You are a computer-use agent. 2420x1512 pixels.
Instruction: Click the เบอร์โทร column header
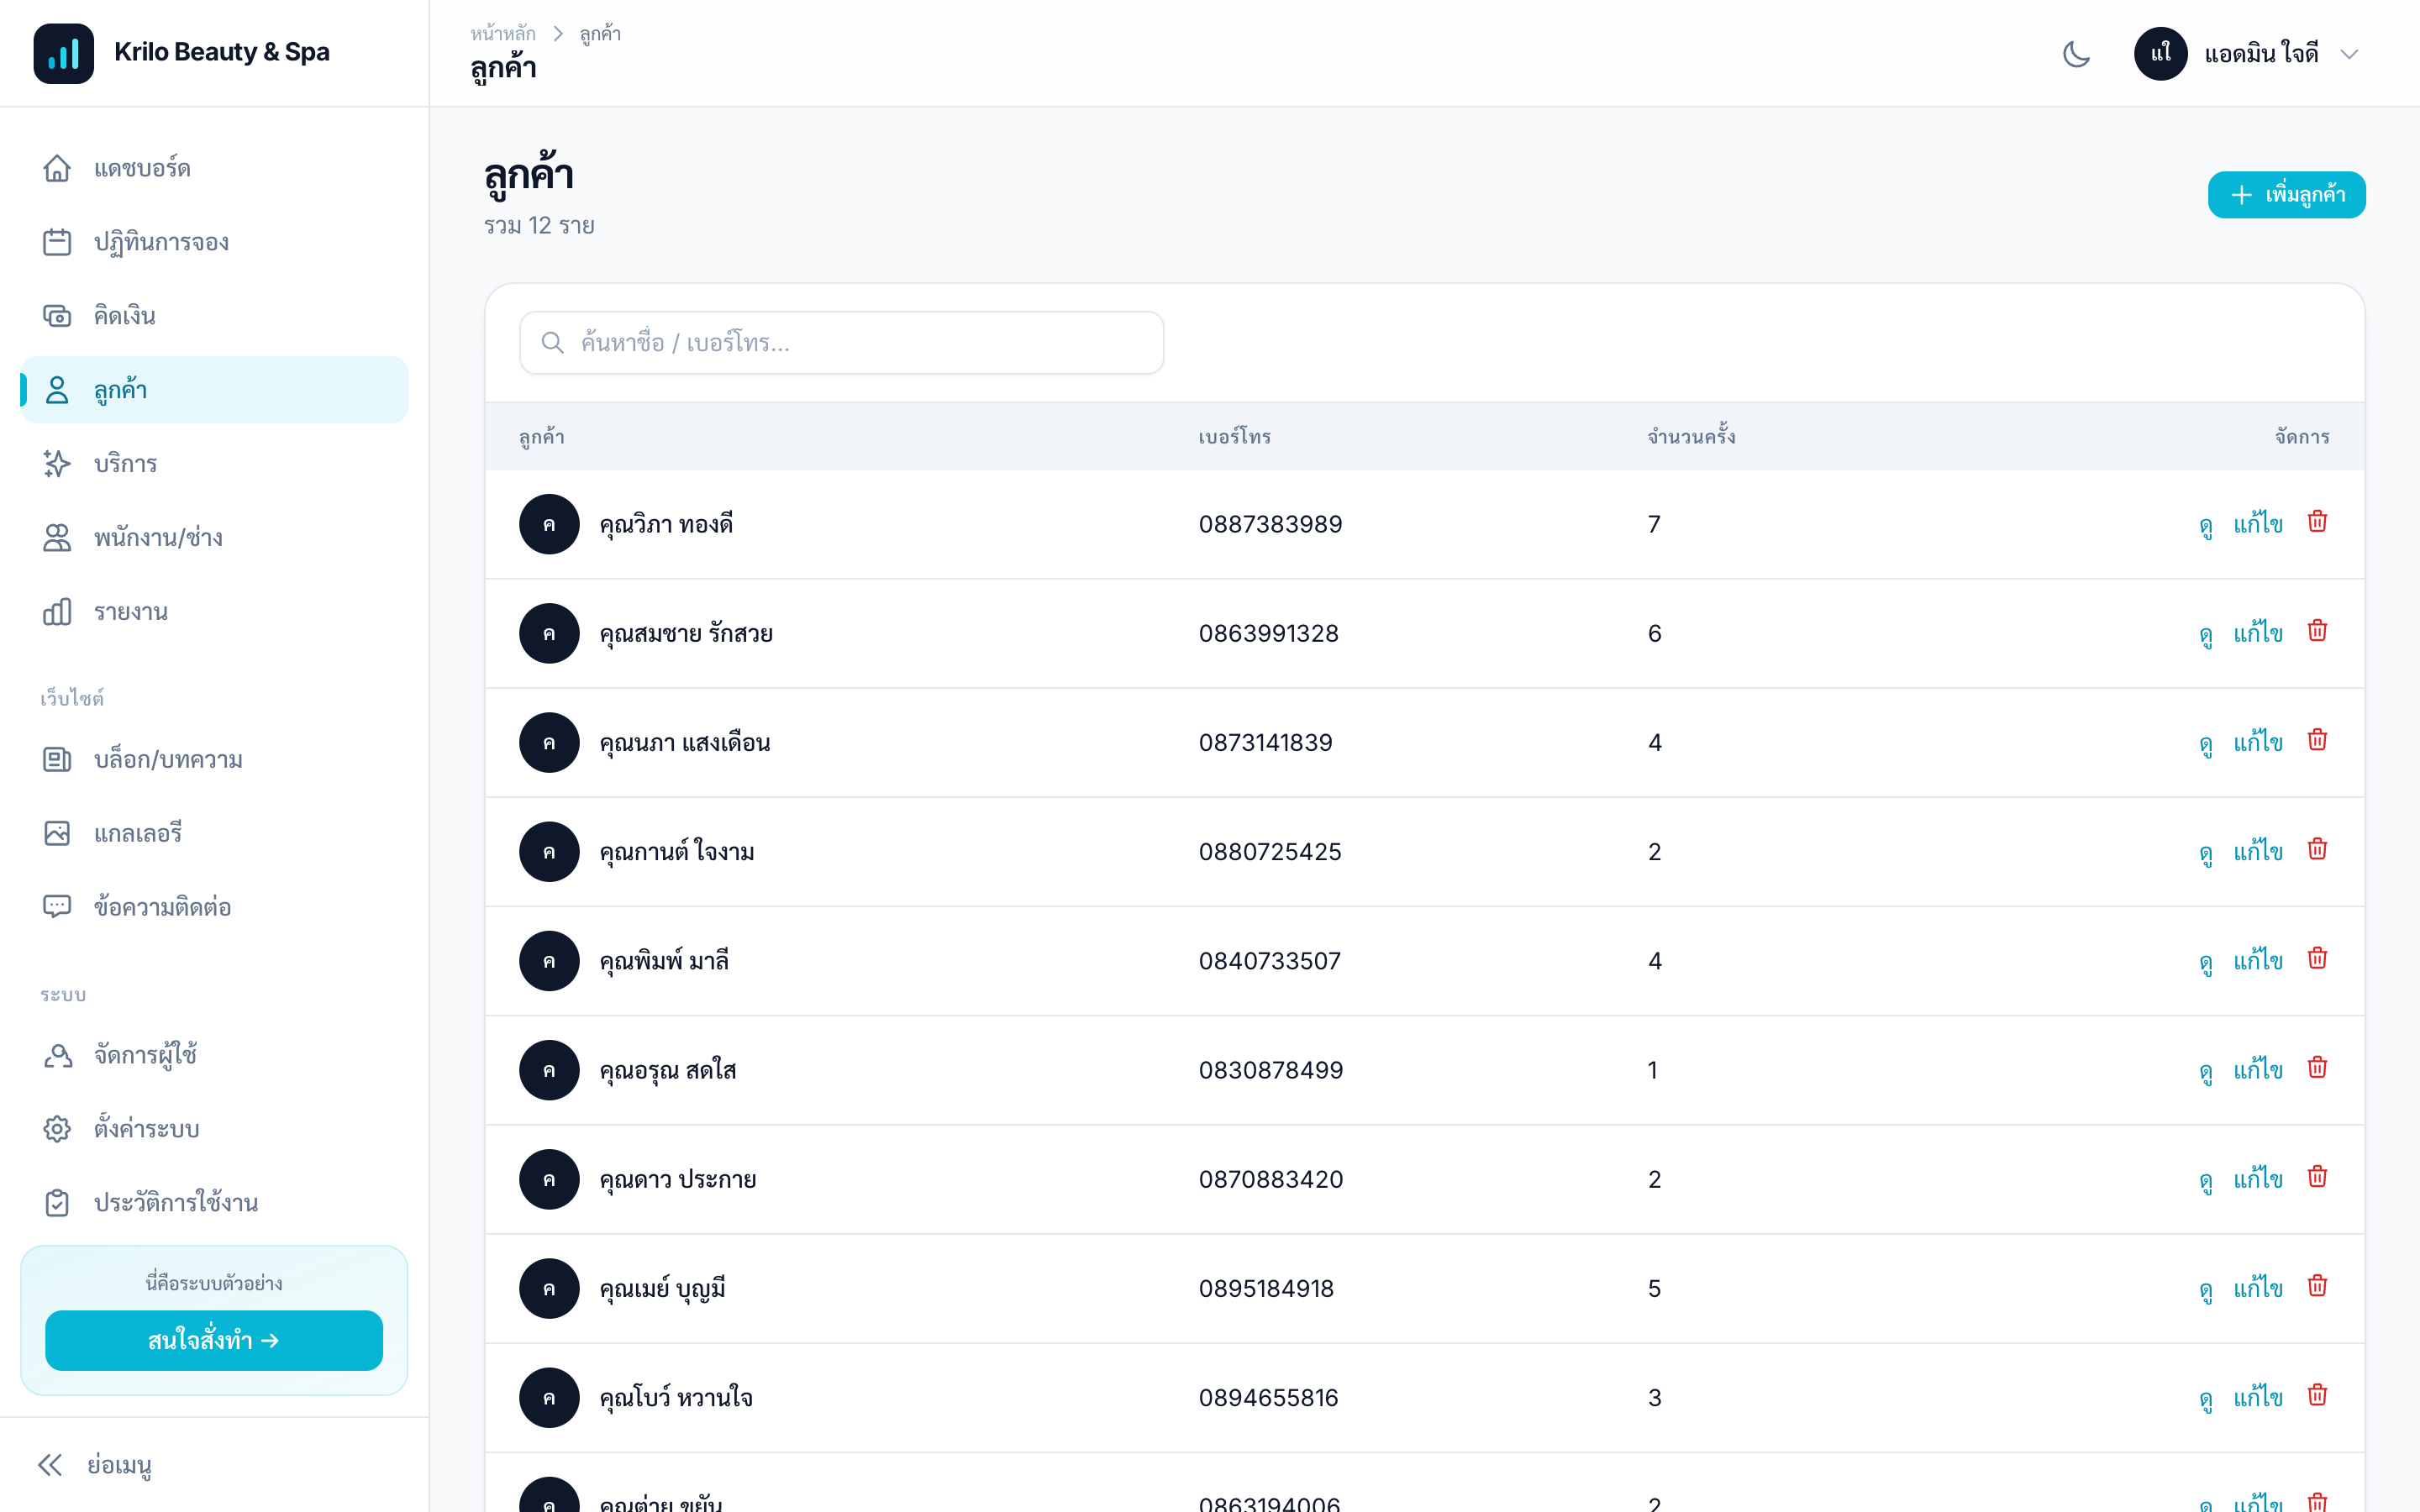[x=1235, y=437]
